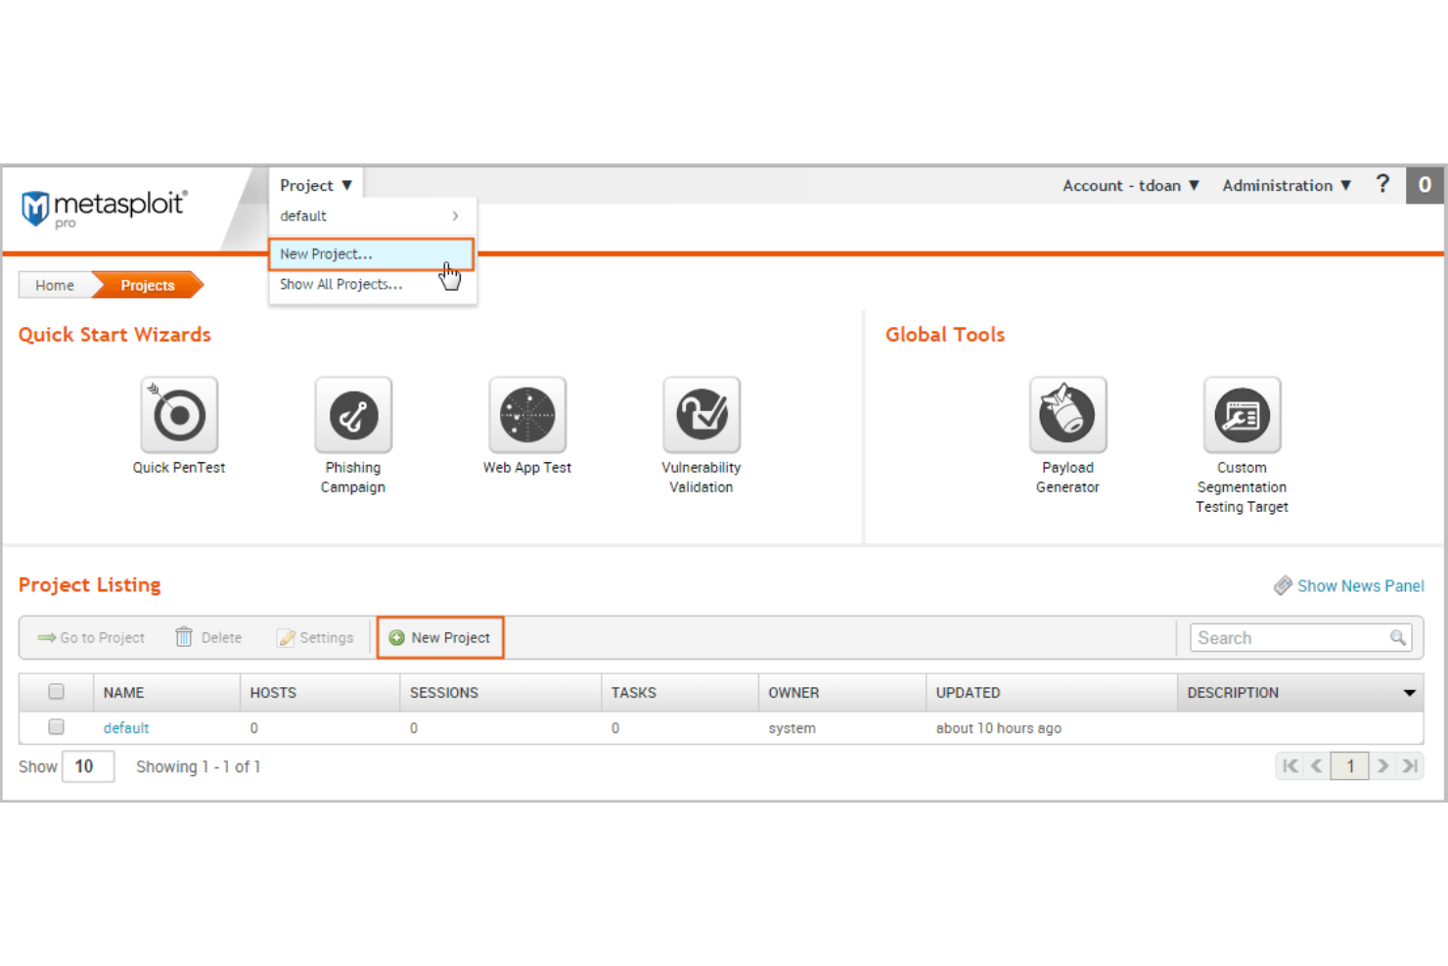Go to the previous results page

coord(1317,766)
